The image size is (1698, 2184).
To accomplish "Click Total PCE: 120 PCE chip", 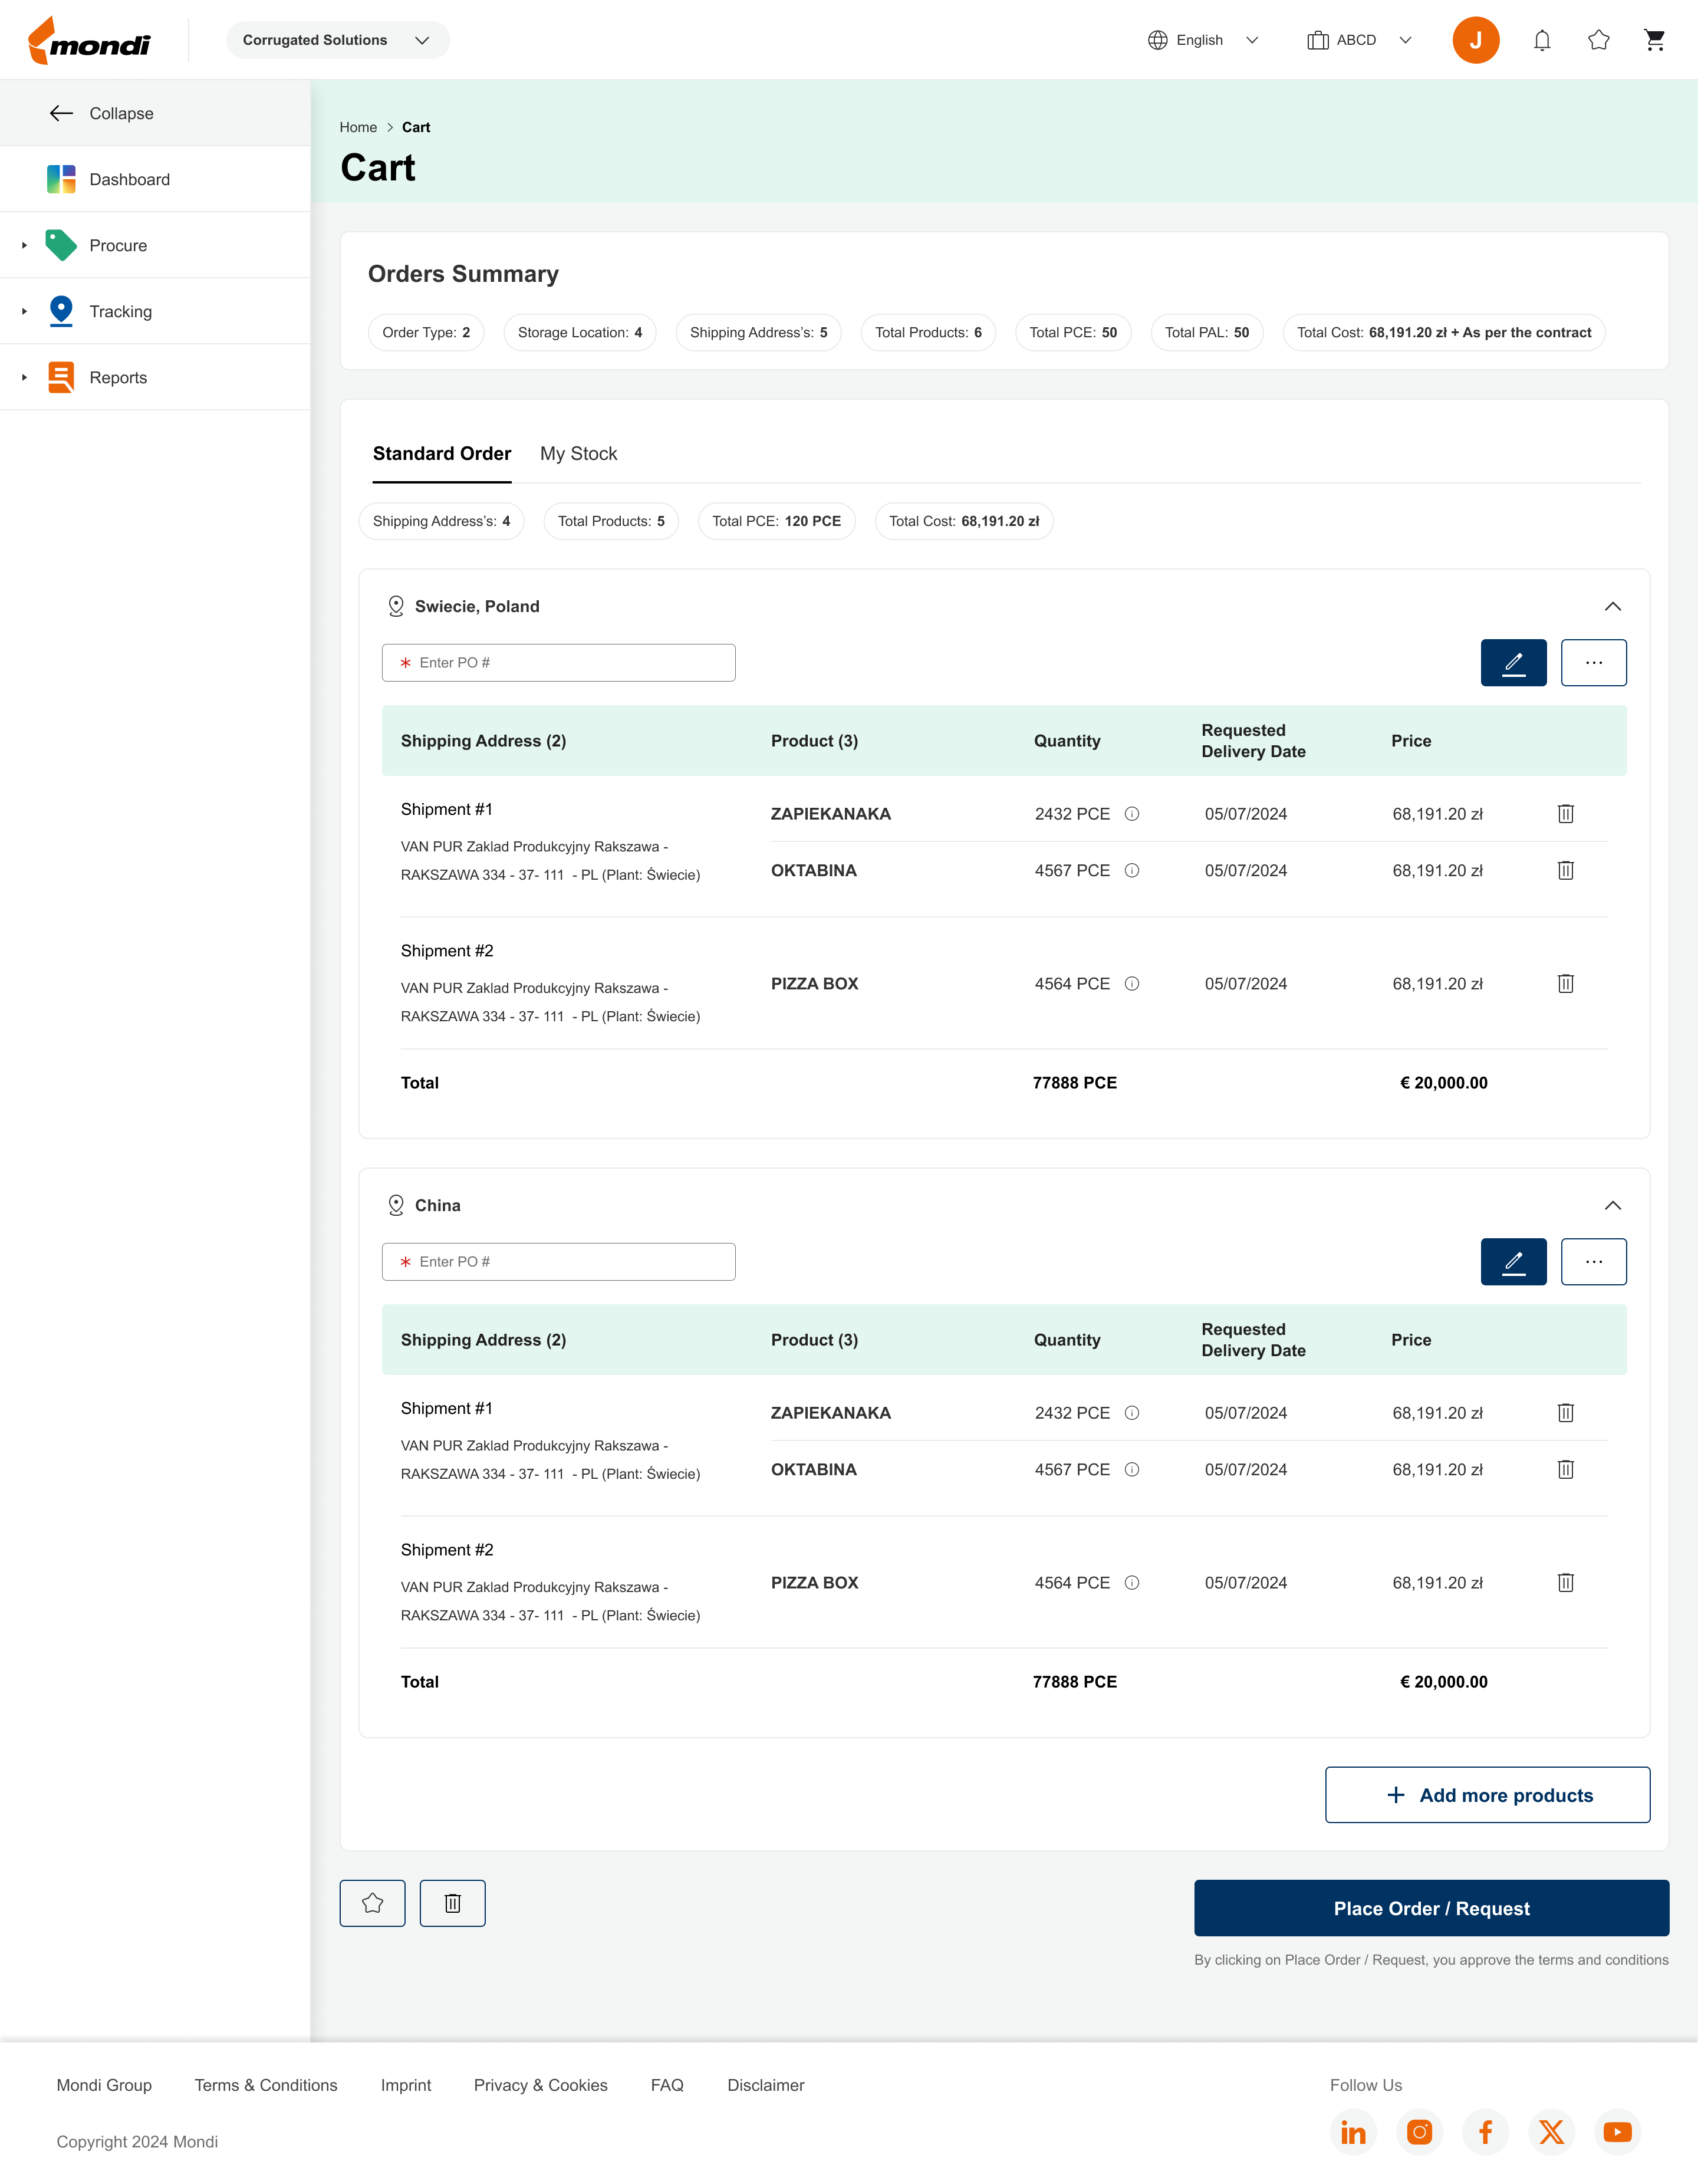I will pos(776,521).
